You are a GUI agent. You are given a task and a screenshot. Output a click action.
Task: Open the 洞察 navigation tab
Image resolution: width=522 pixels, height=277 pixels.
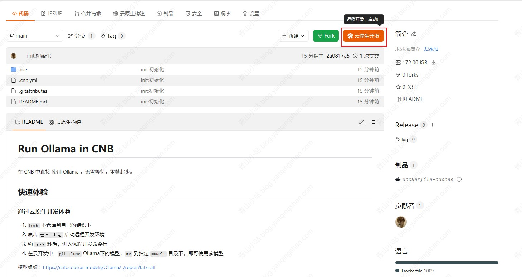(222, 13)
